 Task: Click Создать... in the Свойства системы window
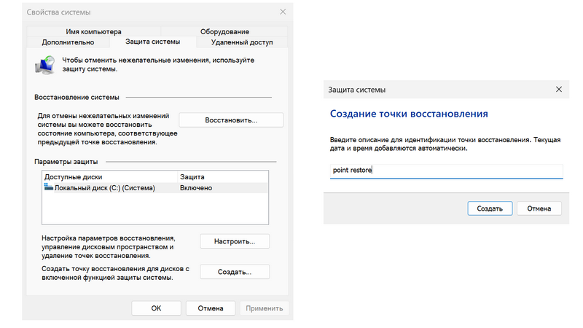coord(234,272)
